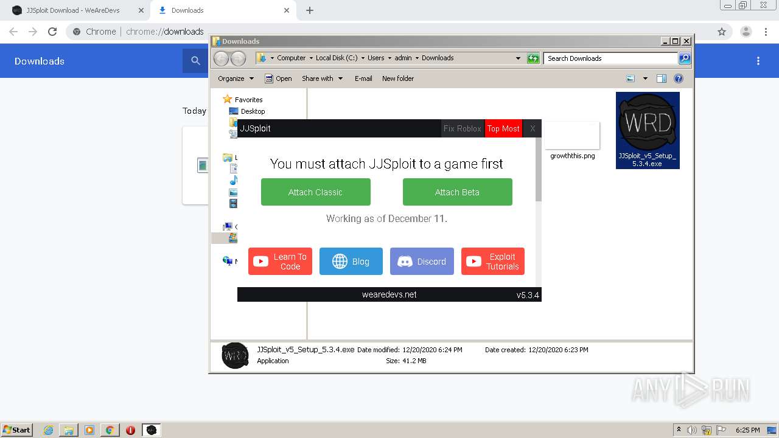This screenshot has width=779, height=438.
Task: Close JJSploit with its X button
Action: tap(533, 128)
